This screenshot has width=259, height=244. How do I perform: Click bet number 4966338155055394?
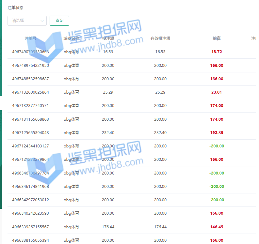(30, 240)
